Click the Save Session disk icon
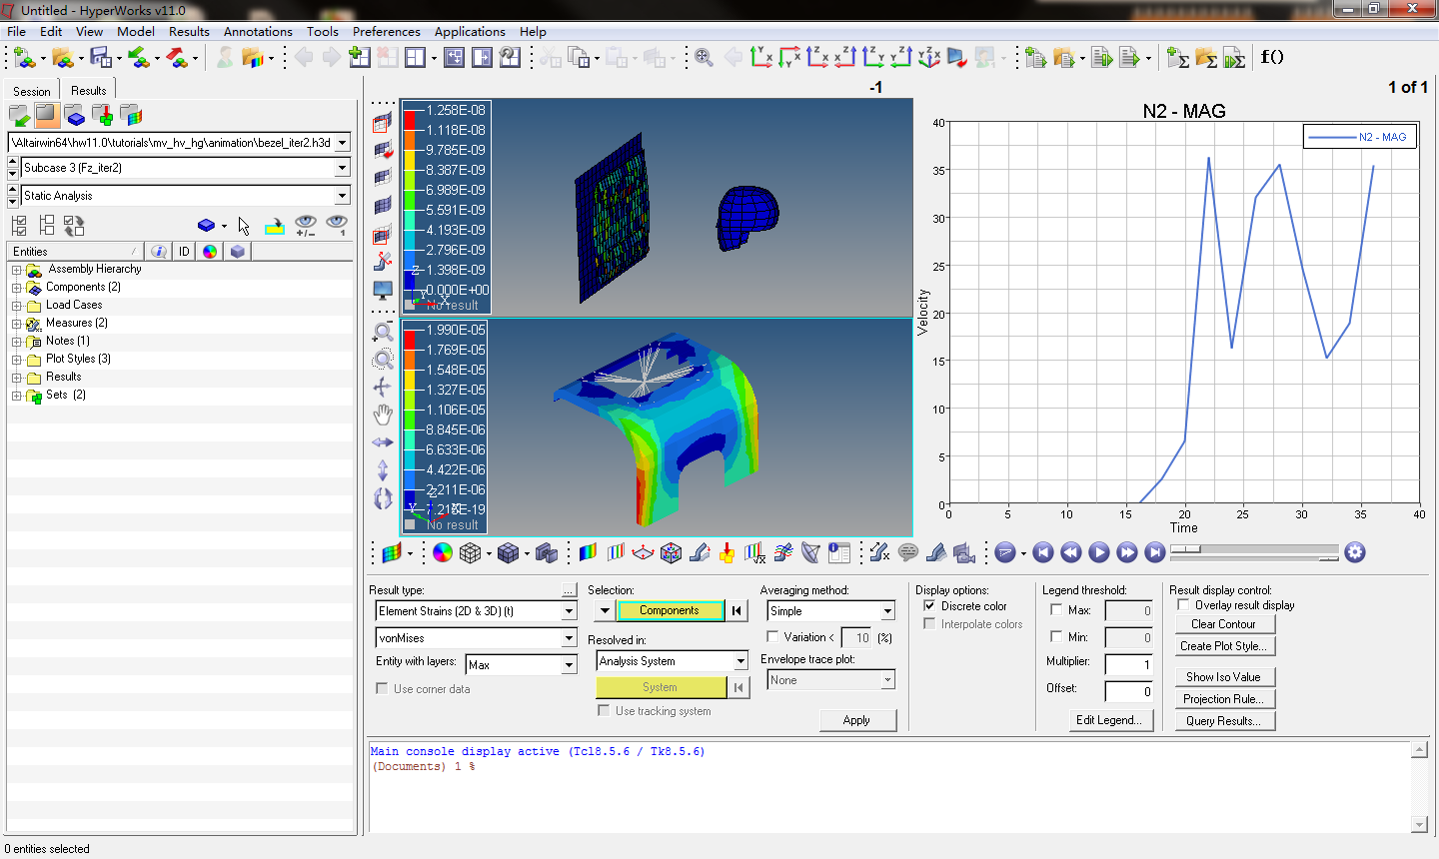The width and height of the screenshot is (1439, 859). pos(100,57)
